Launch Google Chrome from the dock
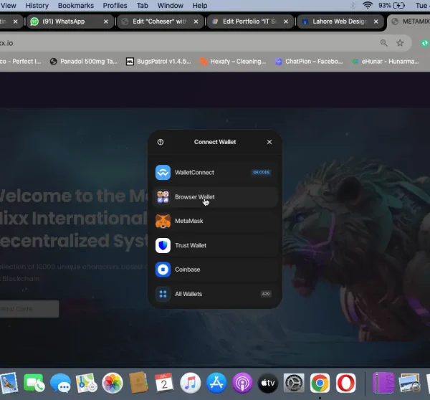The image size is (430, 400). click(x=320, y=383)
